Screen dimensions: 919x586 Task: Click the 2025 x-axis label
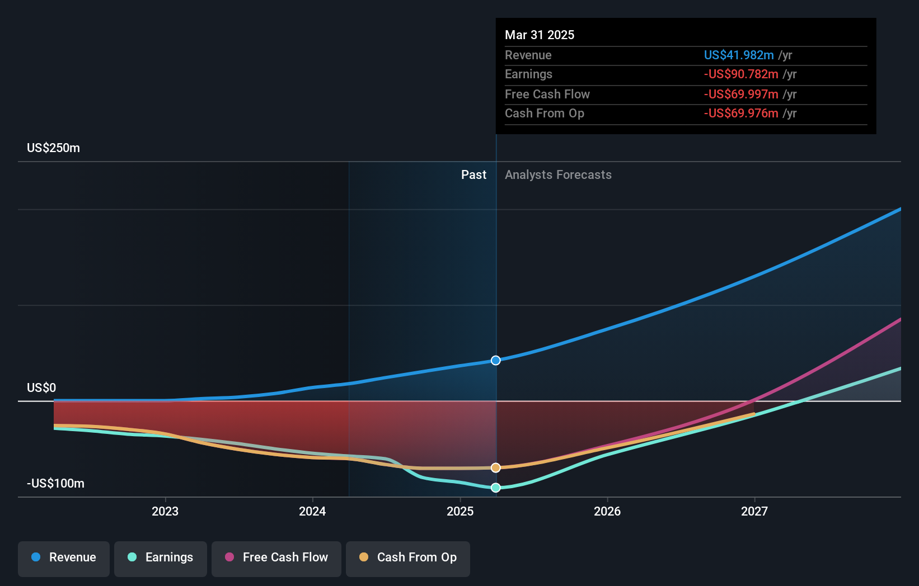tap(460, 511)
